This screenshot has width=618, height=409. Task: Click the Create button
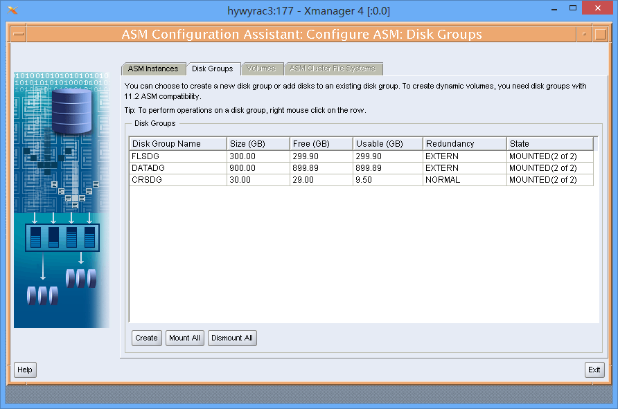pos(147,338)
